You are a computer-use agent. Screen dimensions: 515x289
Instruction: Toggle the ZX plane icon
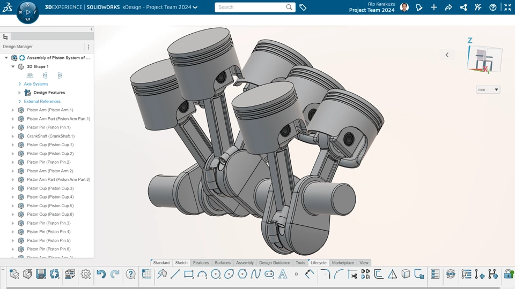[x=60, y=75]
